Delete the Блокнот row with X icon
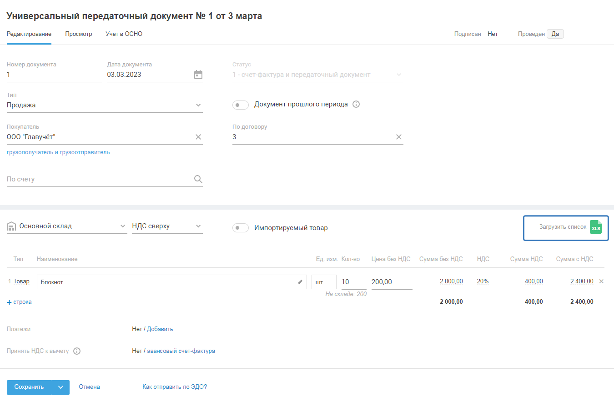The height and width of the screenshot is (402, 614). pyautogui.click(x=601, y=281)
